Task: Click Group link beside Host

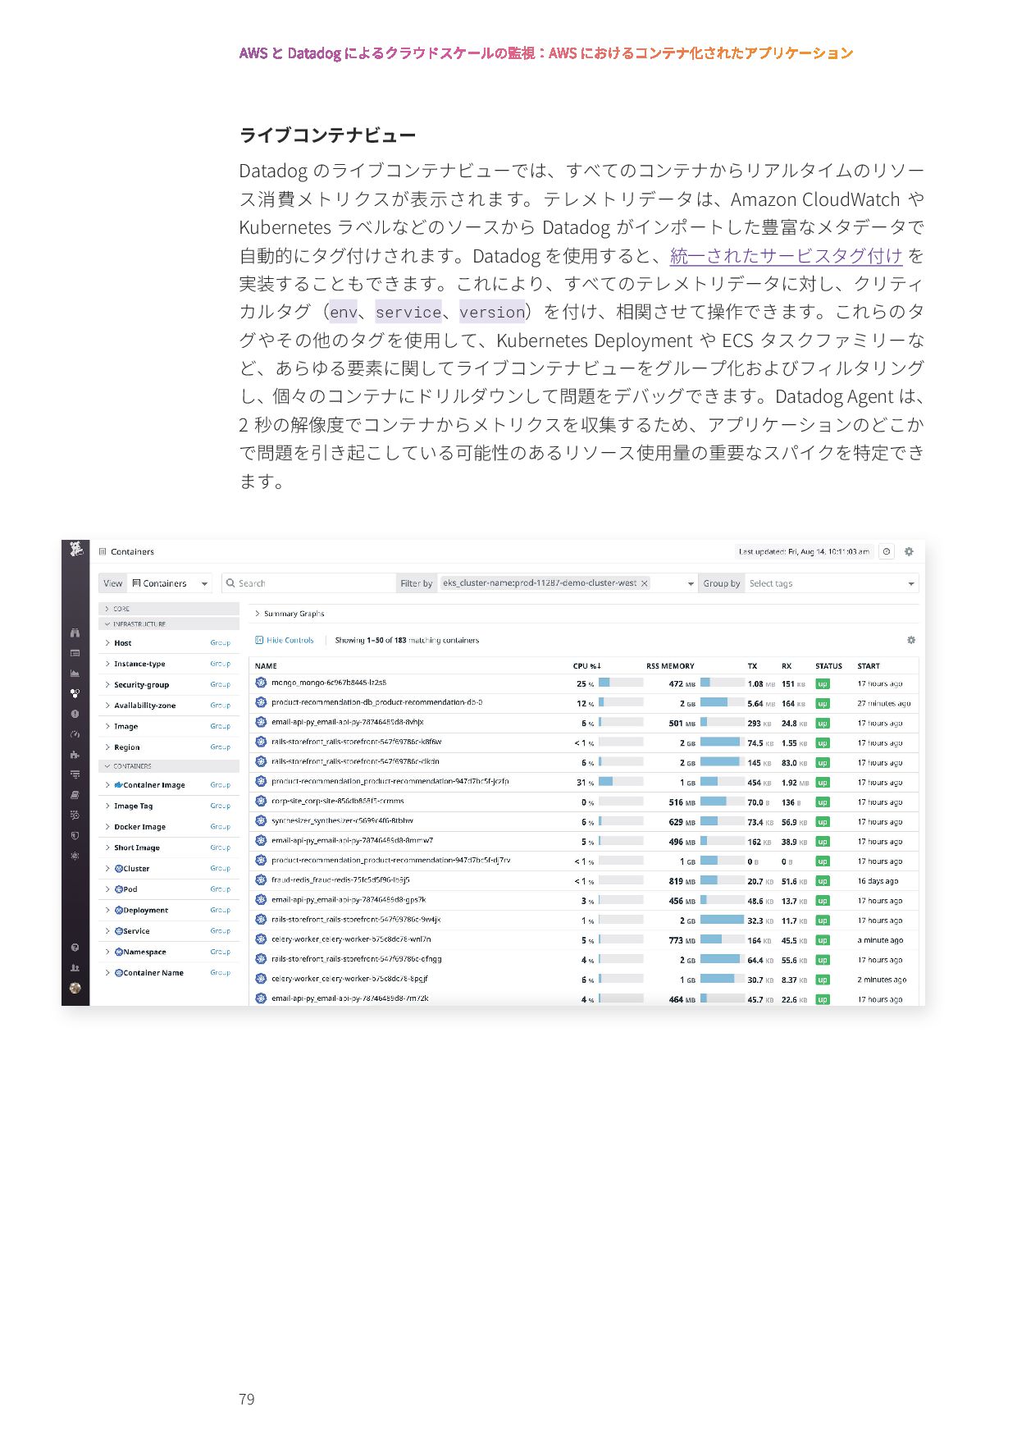Action: click(x=220, y=643)
